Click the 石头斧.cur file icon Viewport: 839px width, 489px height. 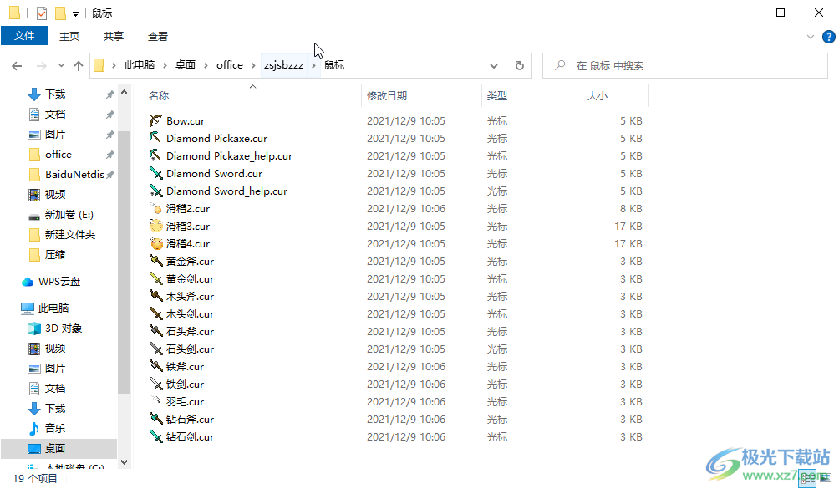pos(155,332)
